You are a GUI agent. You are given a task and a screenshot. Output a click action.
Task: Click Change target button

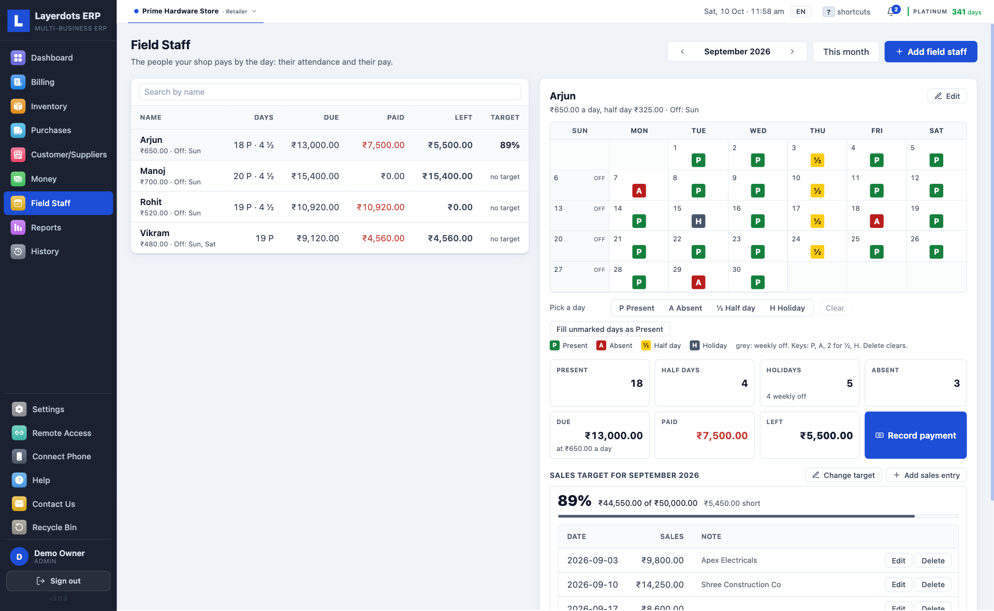click(x=843, y=475)
